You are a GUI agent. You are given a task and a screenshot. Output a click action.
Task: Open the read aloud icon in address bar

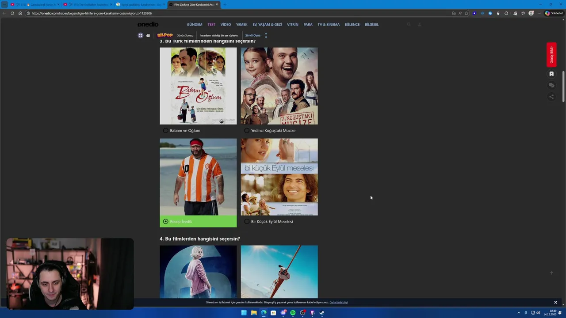click(460, 13)
